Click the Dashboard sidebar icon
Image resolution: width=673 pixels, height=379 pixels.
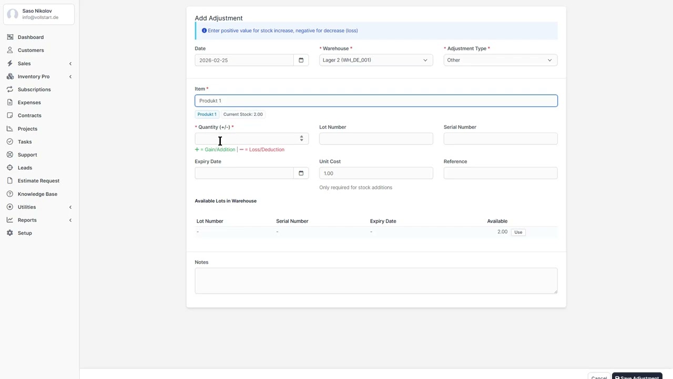click(x=10, y=37)
